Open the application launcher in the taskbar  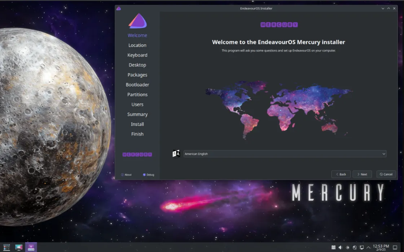6,247
